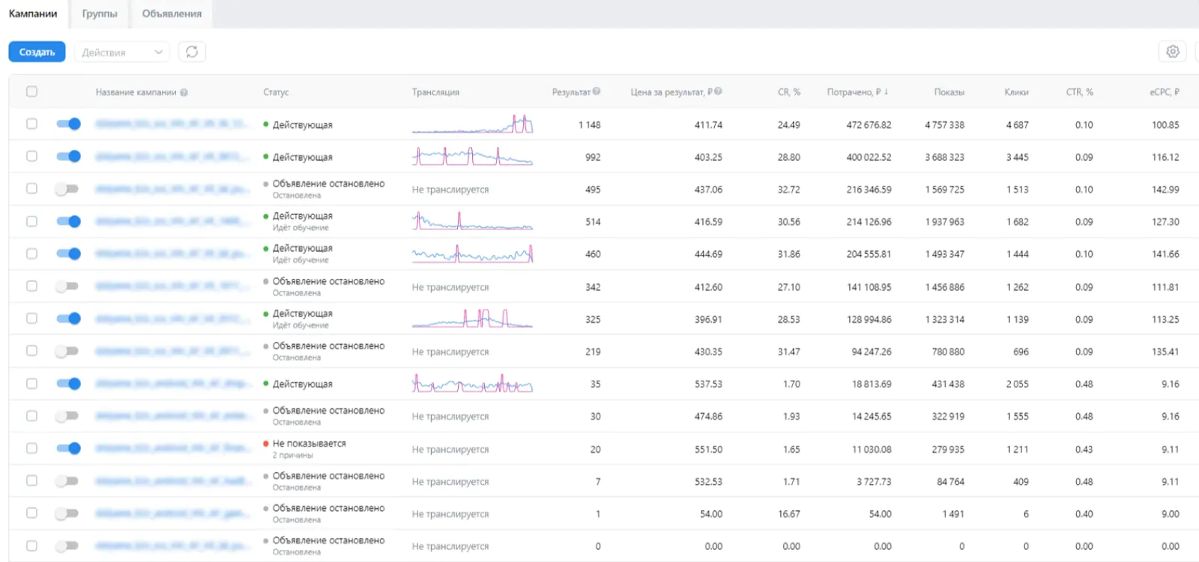
Task: Open the last campaign name link
Action: point(172,546)
